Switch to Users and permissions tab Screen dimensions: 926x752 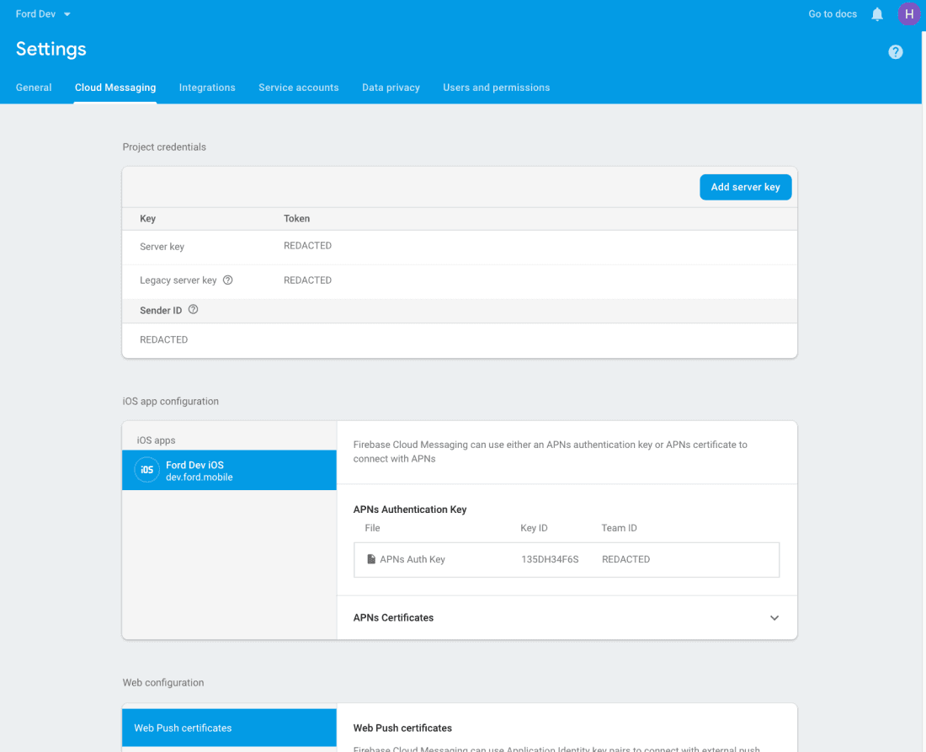click(x=496, y=88)
